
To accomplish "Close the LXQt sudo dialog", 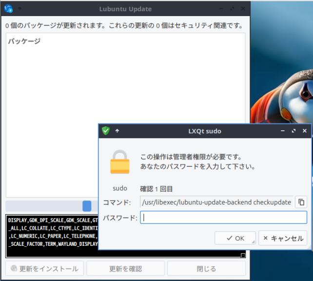I will click(x=305, y=131).
